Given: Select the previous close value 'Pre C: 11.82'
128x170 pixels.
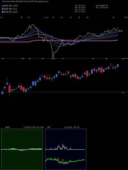Looking at the screenshot, I should coord(80,12).
